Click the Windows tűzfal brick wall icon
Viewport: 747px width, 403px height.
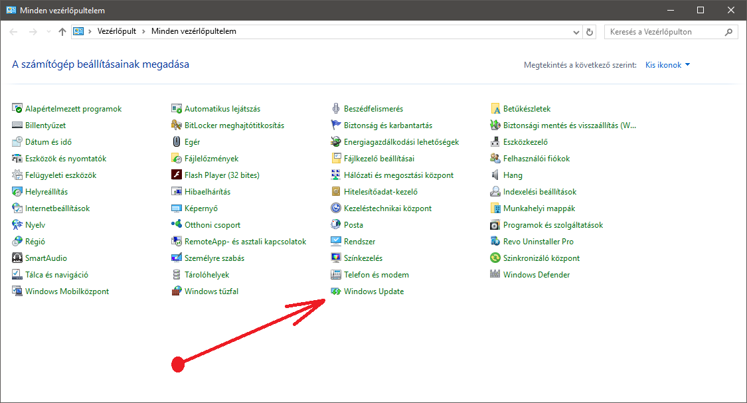point(176,291)
